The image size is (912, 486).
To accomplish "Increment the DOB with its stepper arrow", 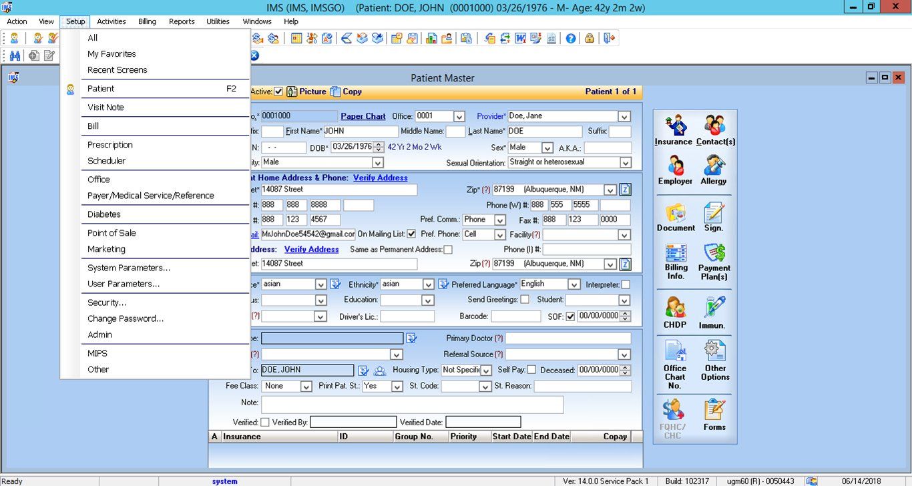I will click(378, 144).
